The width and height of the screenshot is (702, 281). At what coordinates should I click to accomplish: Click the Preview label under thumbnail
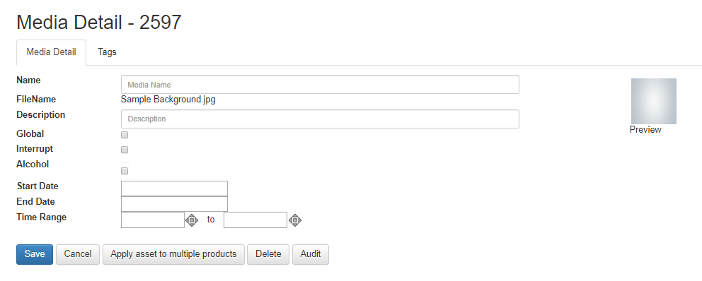tap(645, 129)
